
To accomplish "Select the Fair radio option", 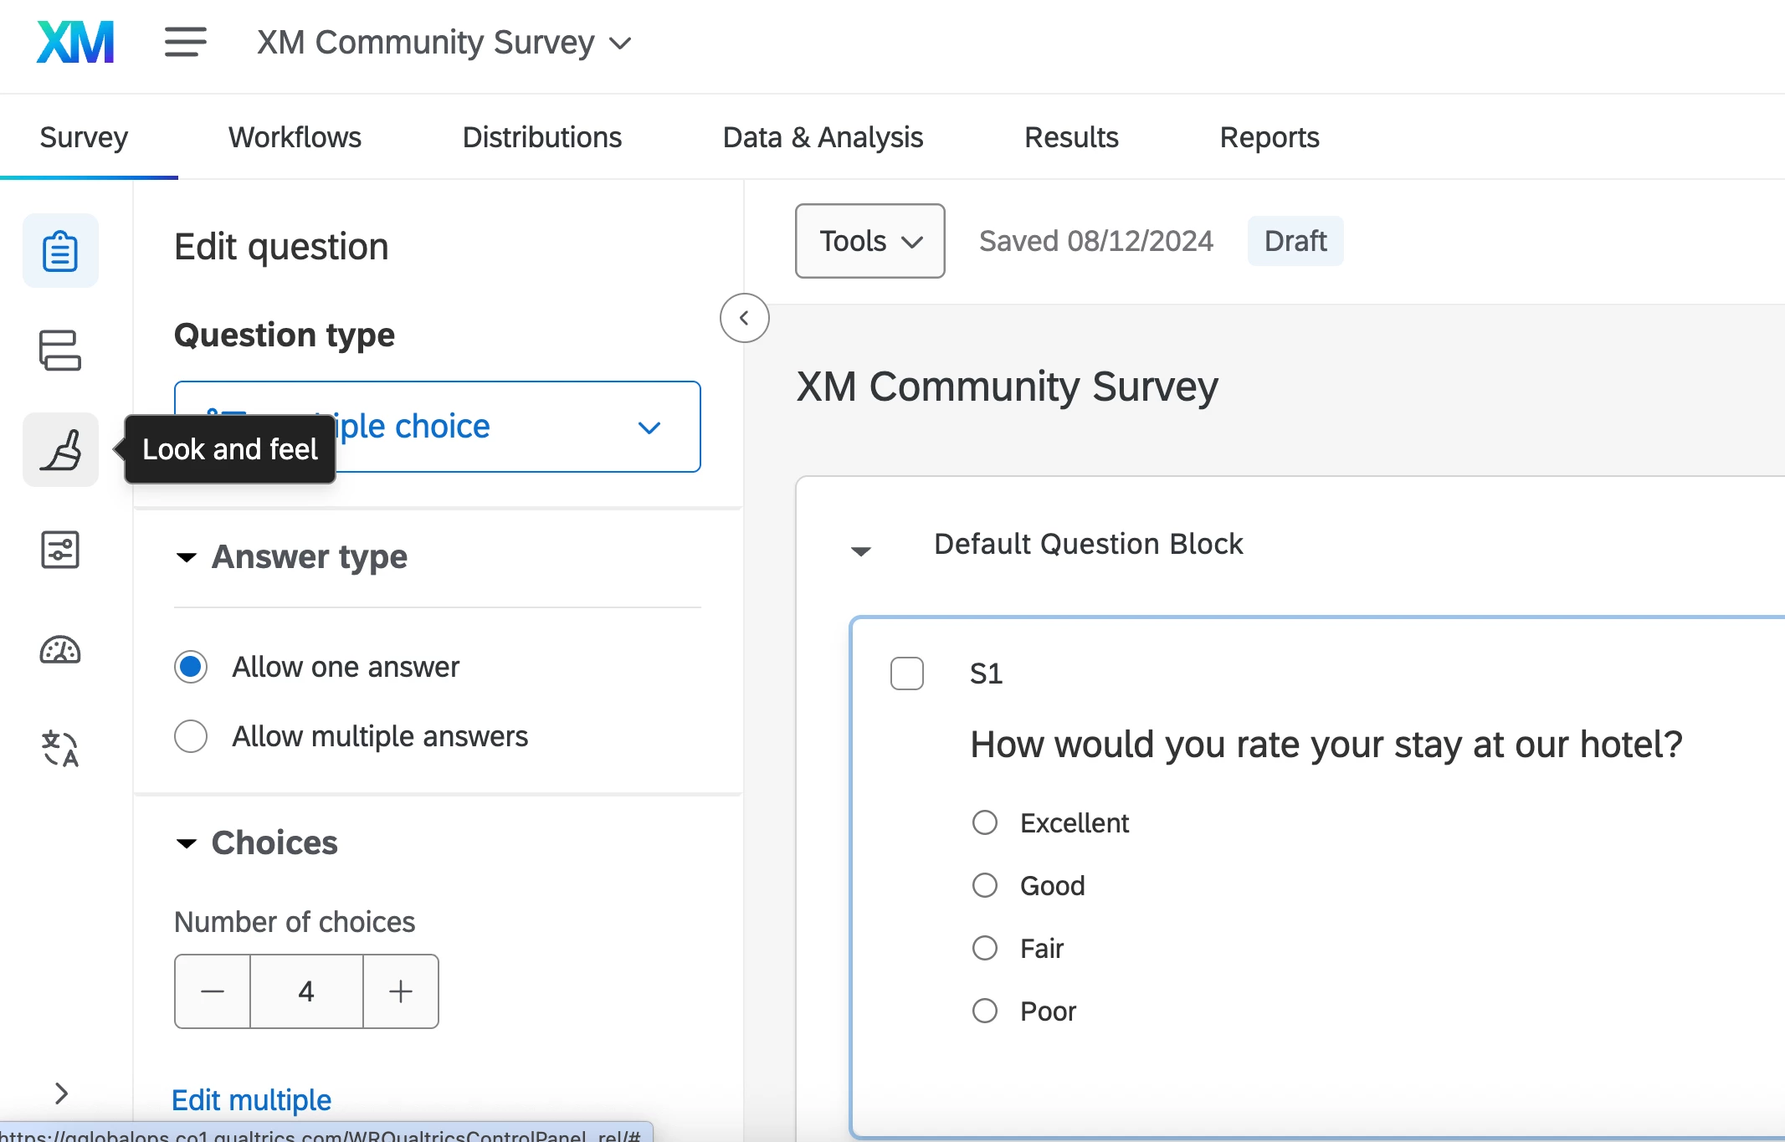I will [985, 948].
